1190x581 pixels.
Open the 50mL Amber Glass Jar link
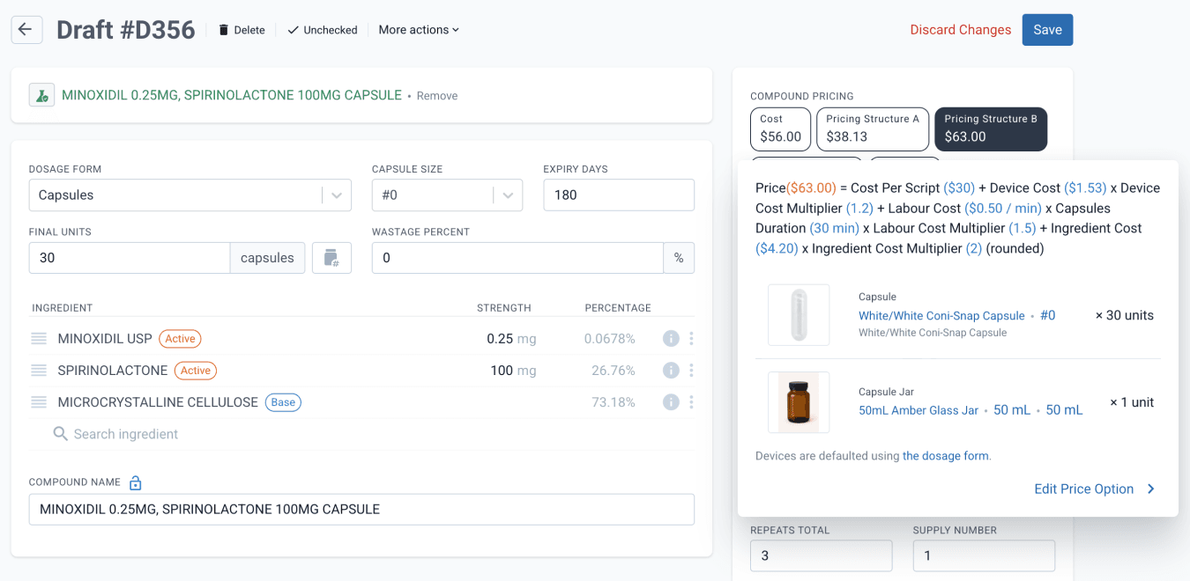919,410
